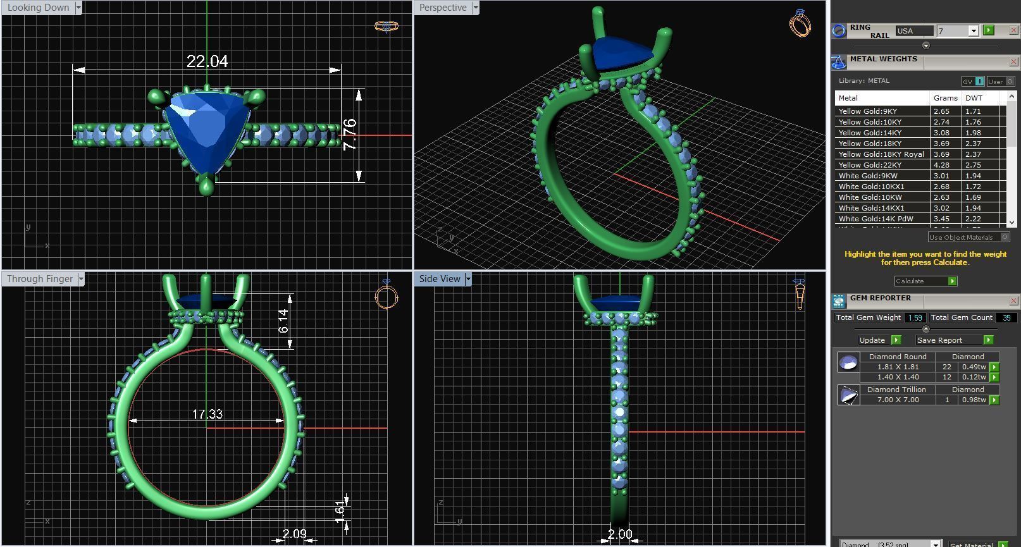Close the Ring Rail panel
1021x547 pixels.
coord(1013,30)
